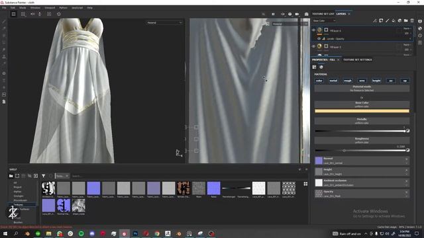424x238 pixels.
Task: Toggle the nrm channel button
Action: [x=362, y=81]
